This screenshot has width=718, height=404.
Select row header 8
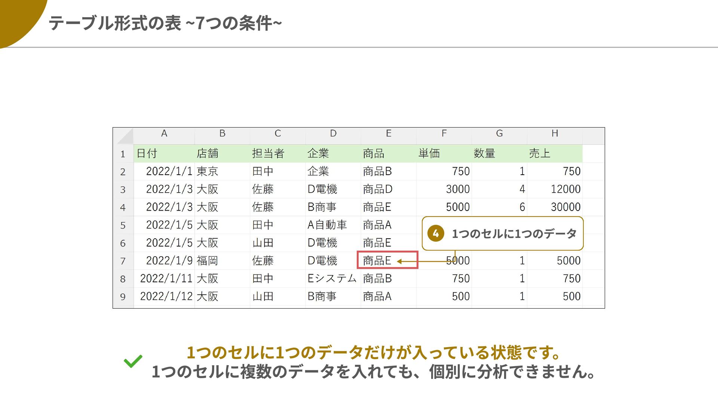pyautogui.click(x=123, y=279)
